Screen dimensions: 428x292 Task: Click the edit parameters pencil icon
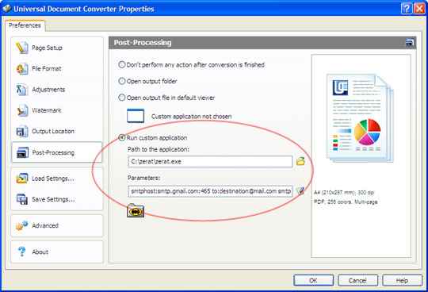pos(300,191)
